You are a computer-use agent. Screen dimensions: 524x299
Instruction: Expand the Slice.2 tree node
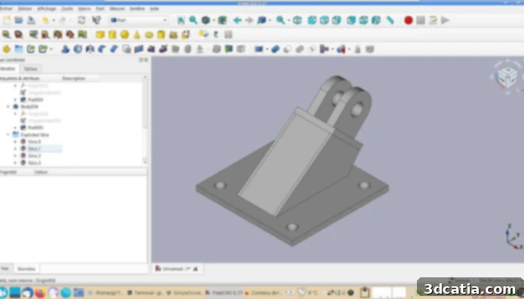pos(15,155)
